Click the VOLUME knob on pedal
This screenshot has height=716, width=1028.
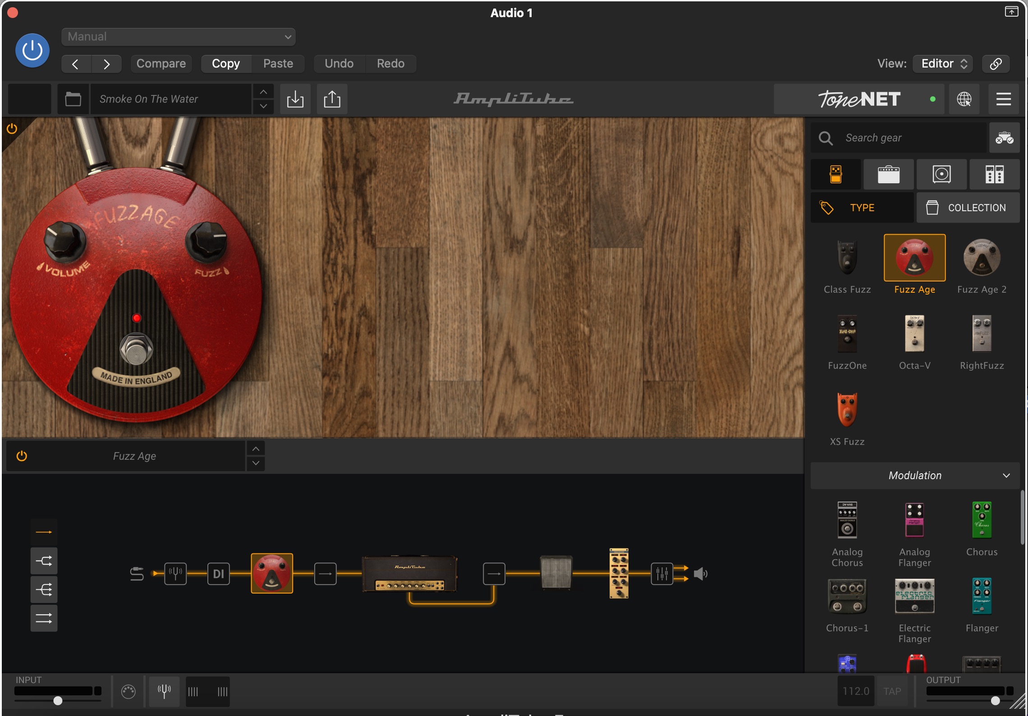(64, 241)
